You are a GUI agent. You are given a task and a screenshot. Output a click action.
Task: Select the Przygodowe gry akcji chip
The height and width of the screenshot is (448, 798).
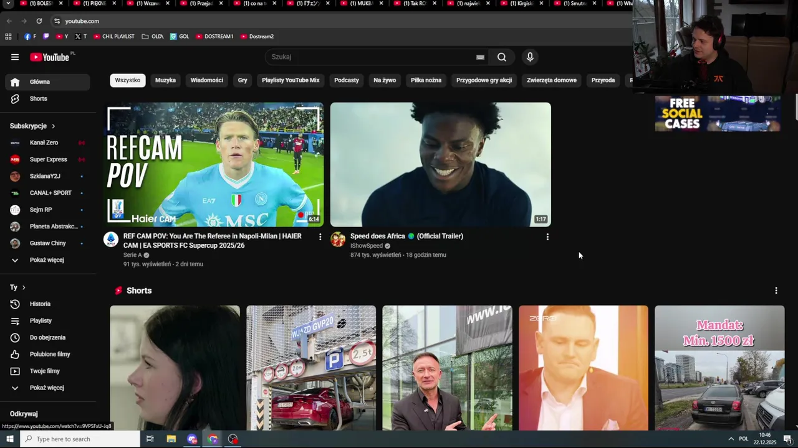pos(484,80)
